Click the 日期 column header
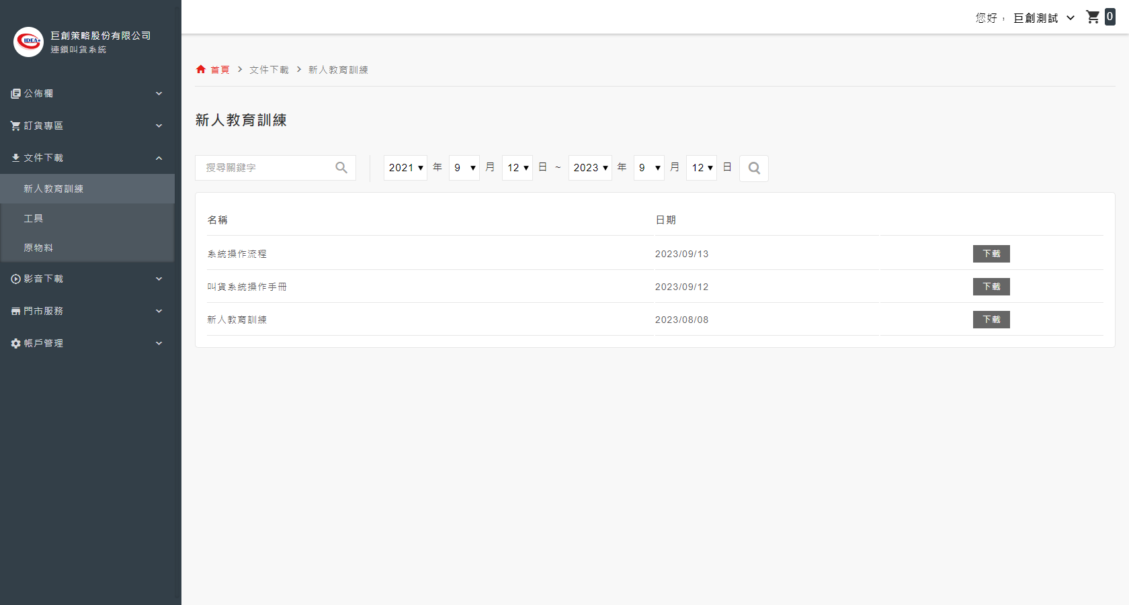The height and width of the screenshot is (605, 1129). coord(665,220)
